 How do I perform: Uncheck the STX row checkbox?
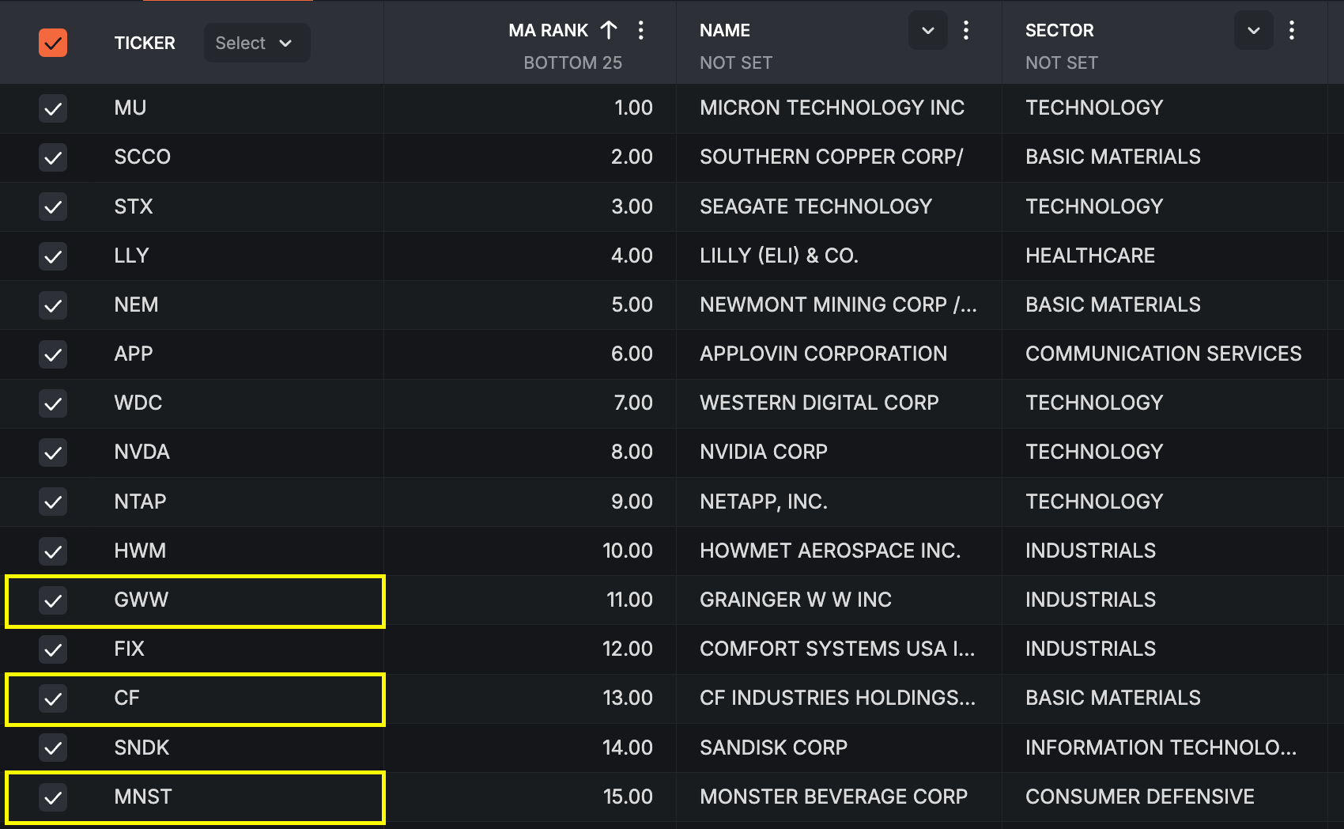(53, 206)
